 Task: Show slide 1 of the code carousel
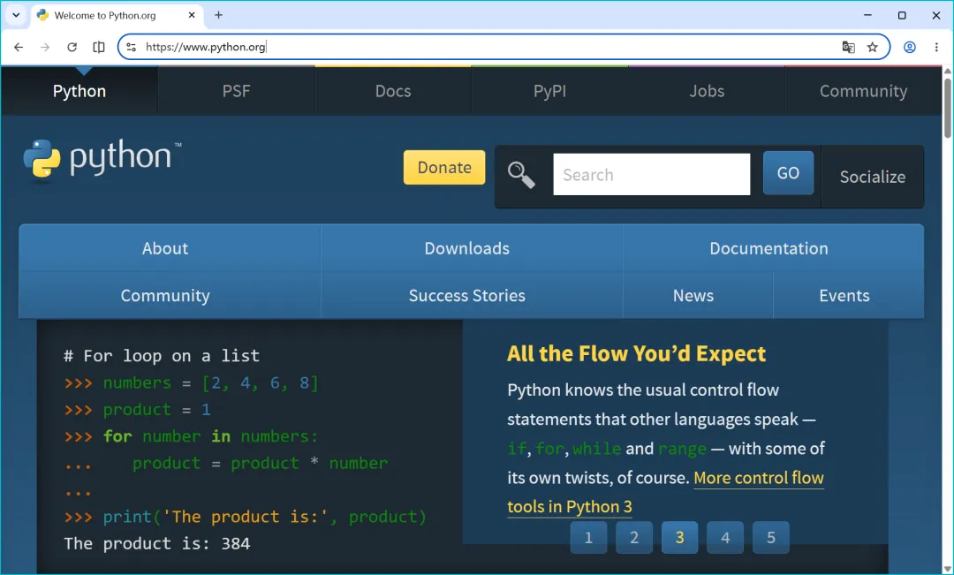[x=588, y=537]
